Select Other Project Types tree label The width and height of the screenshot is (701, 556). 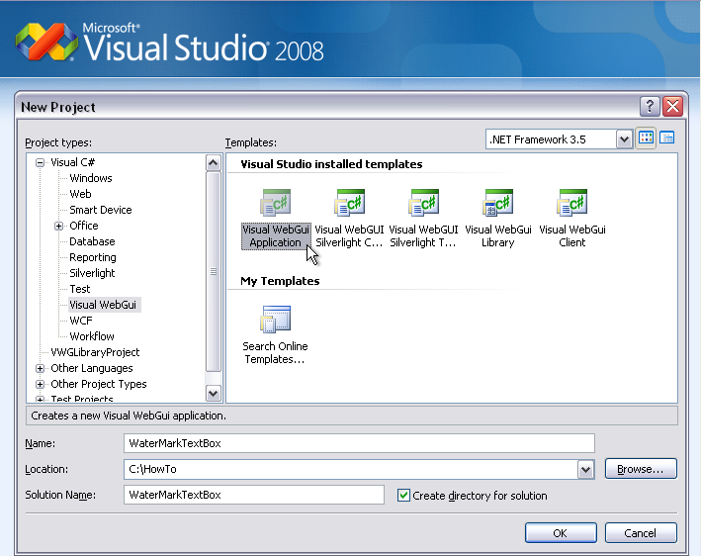(99, 384)
